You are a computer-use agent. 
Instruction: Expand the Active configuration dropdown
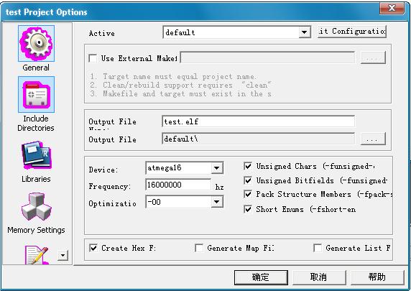click(305, 32)
